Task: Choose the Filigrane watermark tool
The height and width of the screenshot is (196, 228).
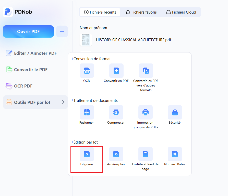Action: click(87, 154)
